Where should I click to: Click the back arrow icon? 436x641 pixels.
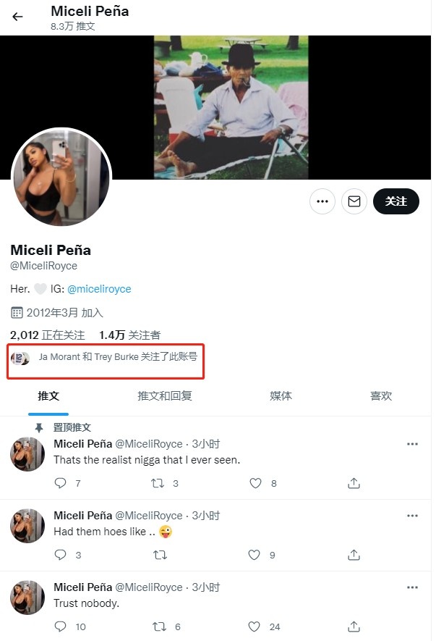[x=17, y=17]
